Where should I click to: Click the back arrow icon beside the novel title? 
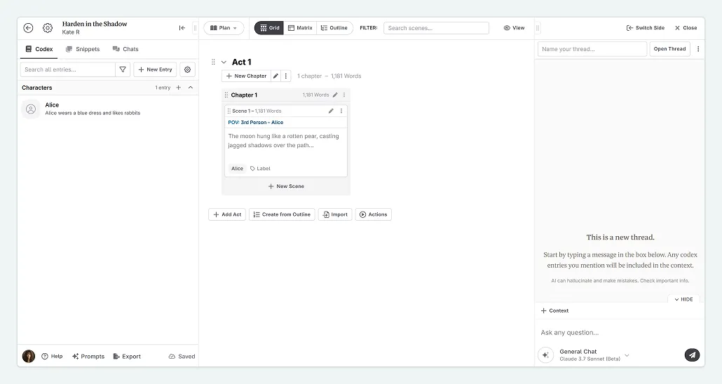pyautogui.click(x=28, y=28)
